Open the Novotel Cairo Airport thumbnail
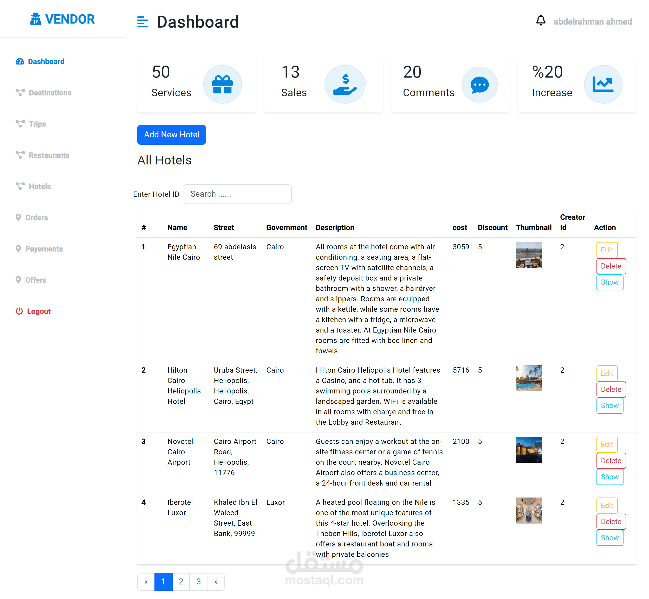This screenshot has height=599, width=649. point(529,450)
